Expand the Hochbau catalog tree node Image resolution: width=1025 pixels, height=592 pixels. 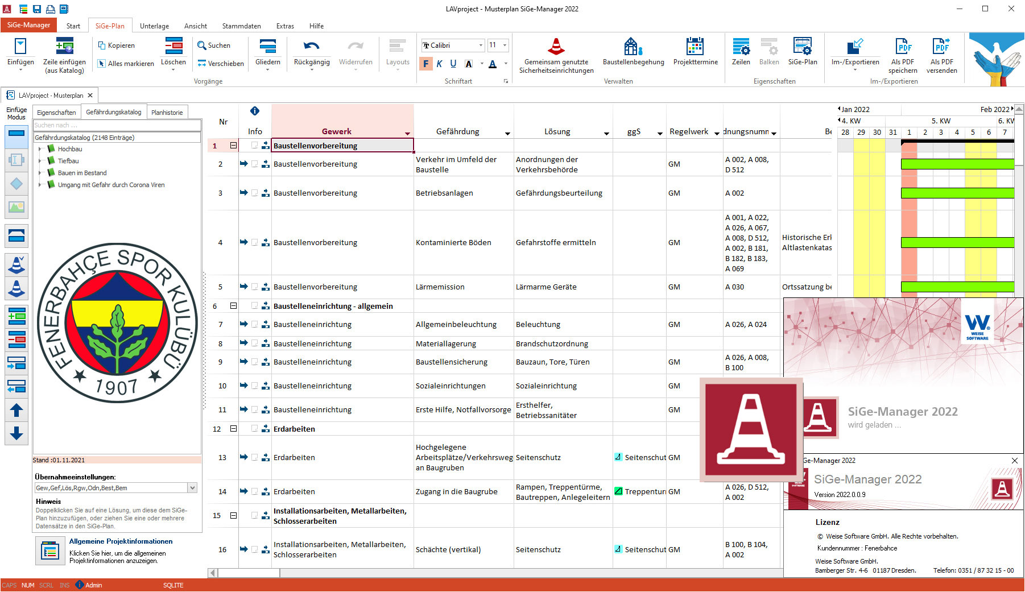point(40,149)
